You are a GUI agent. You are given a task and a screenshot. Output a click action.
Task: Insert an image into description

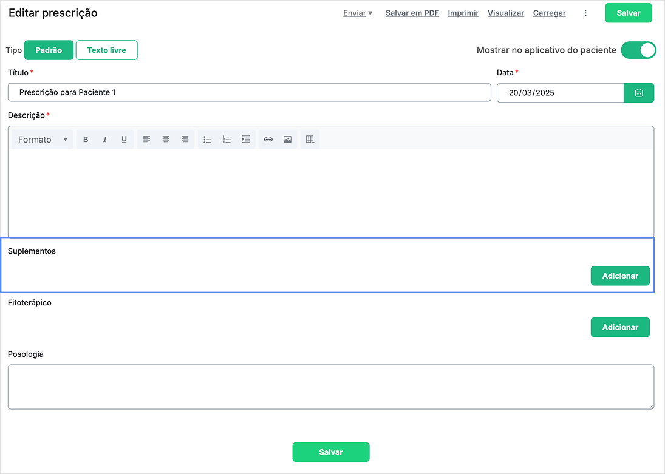[287, 140]
